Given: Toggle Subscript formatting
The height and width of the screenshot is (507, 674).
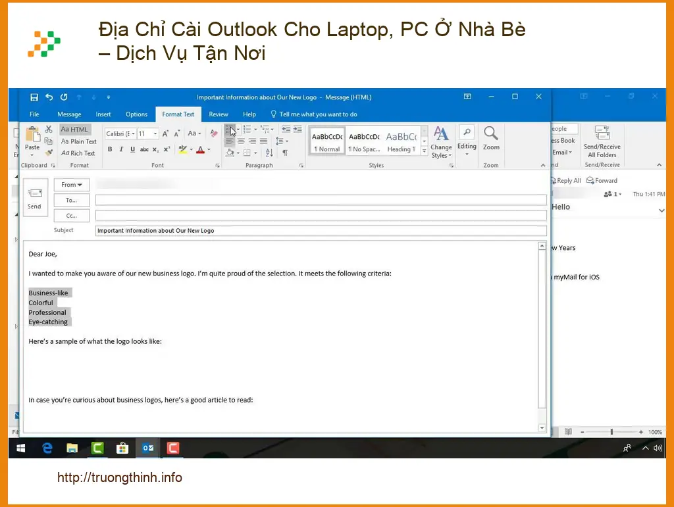Looking at the screenshot, I should tap(155, 149).
